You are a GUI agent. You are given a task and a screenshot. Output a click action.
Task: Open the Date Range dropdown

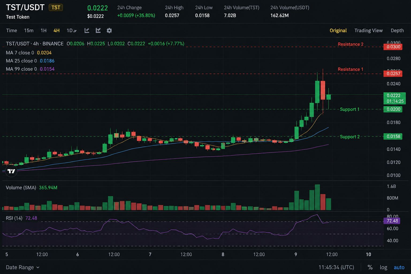pos(22,267)
